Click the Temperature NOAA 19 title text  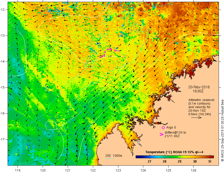pos(174,152)
